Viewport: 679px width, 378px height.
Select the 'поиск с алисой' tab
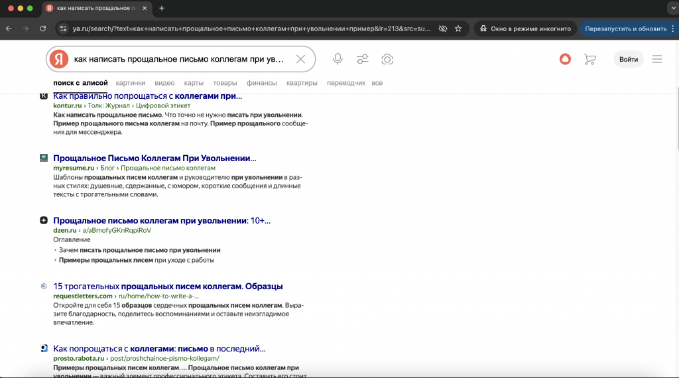coord(80,83)
